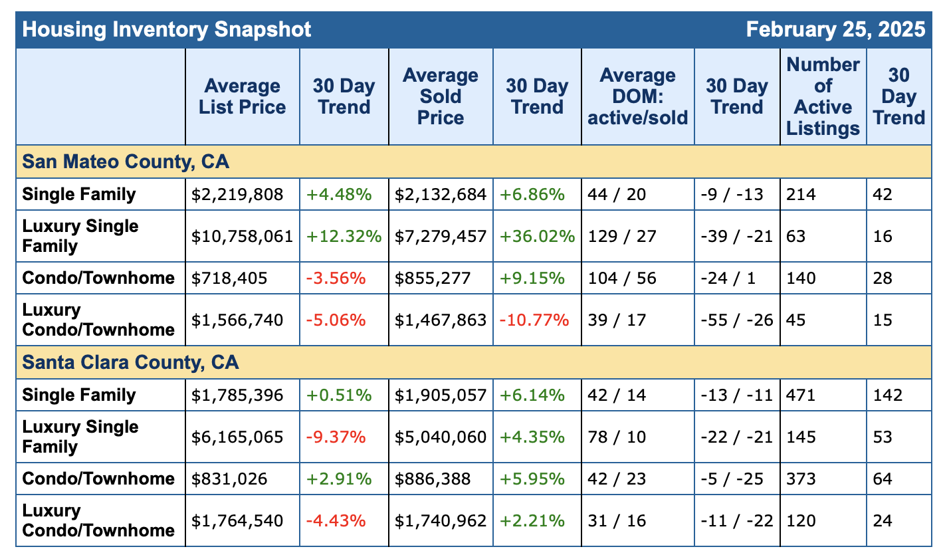945x557 pixels.
Task: Select the Santa Clara County, CA section row
Action: pos(130,363)
